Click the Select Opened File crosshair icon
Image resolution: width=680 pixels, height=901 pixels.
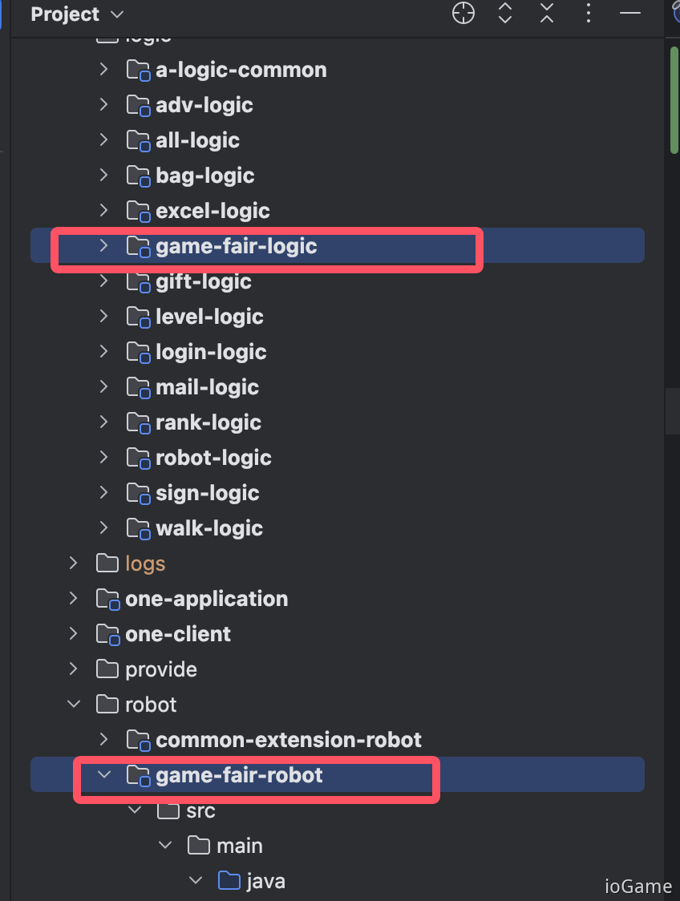(x=463, y=14)
